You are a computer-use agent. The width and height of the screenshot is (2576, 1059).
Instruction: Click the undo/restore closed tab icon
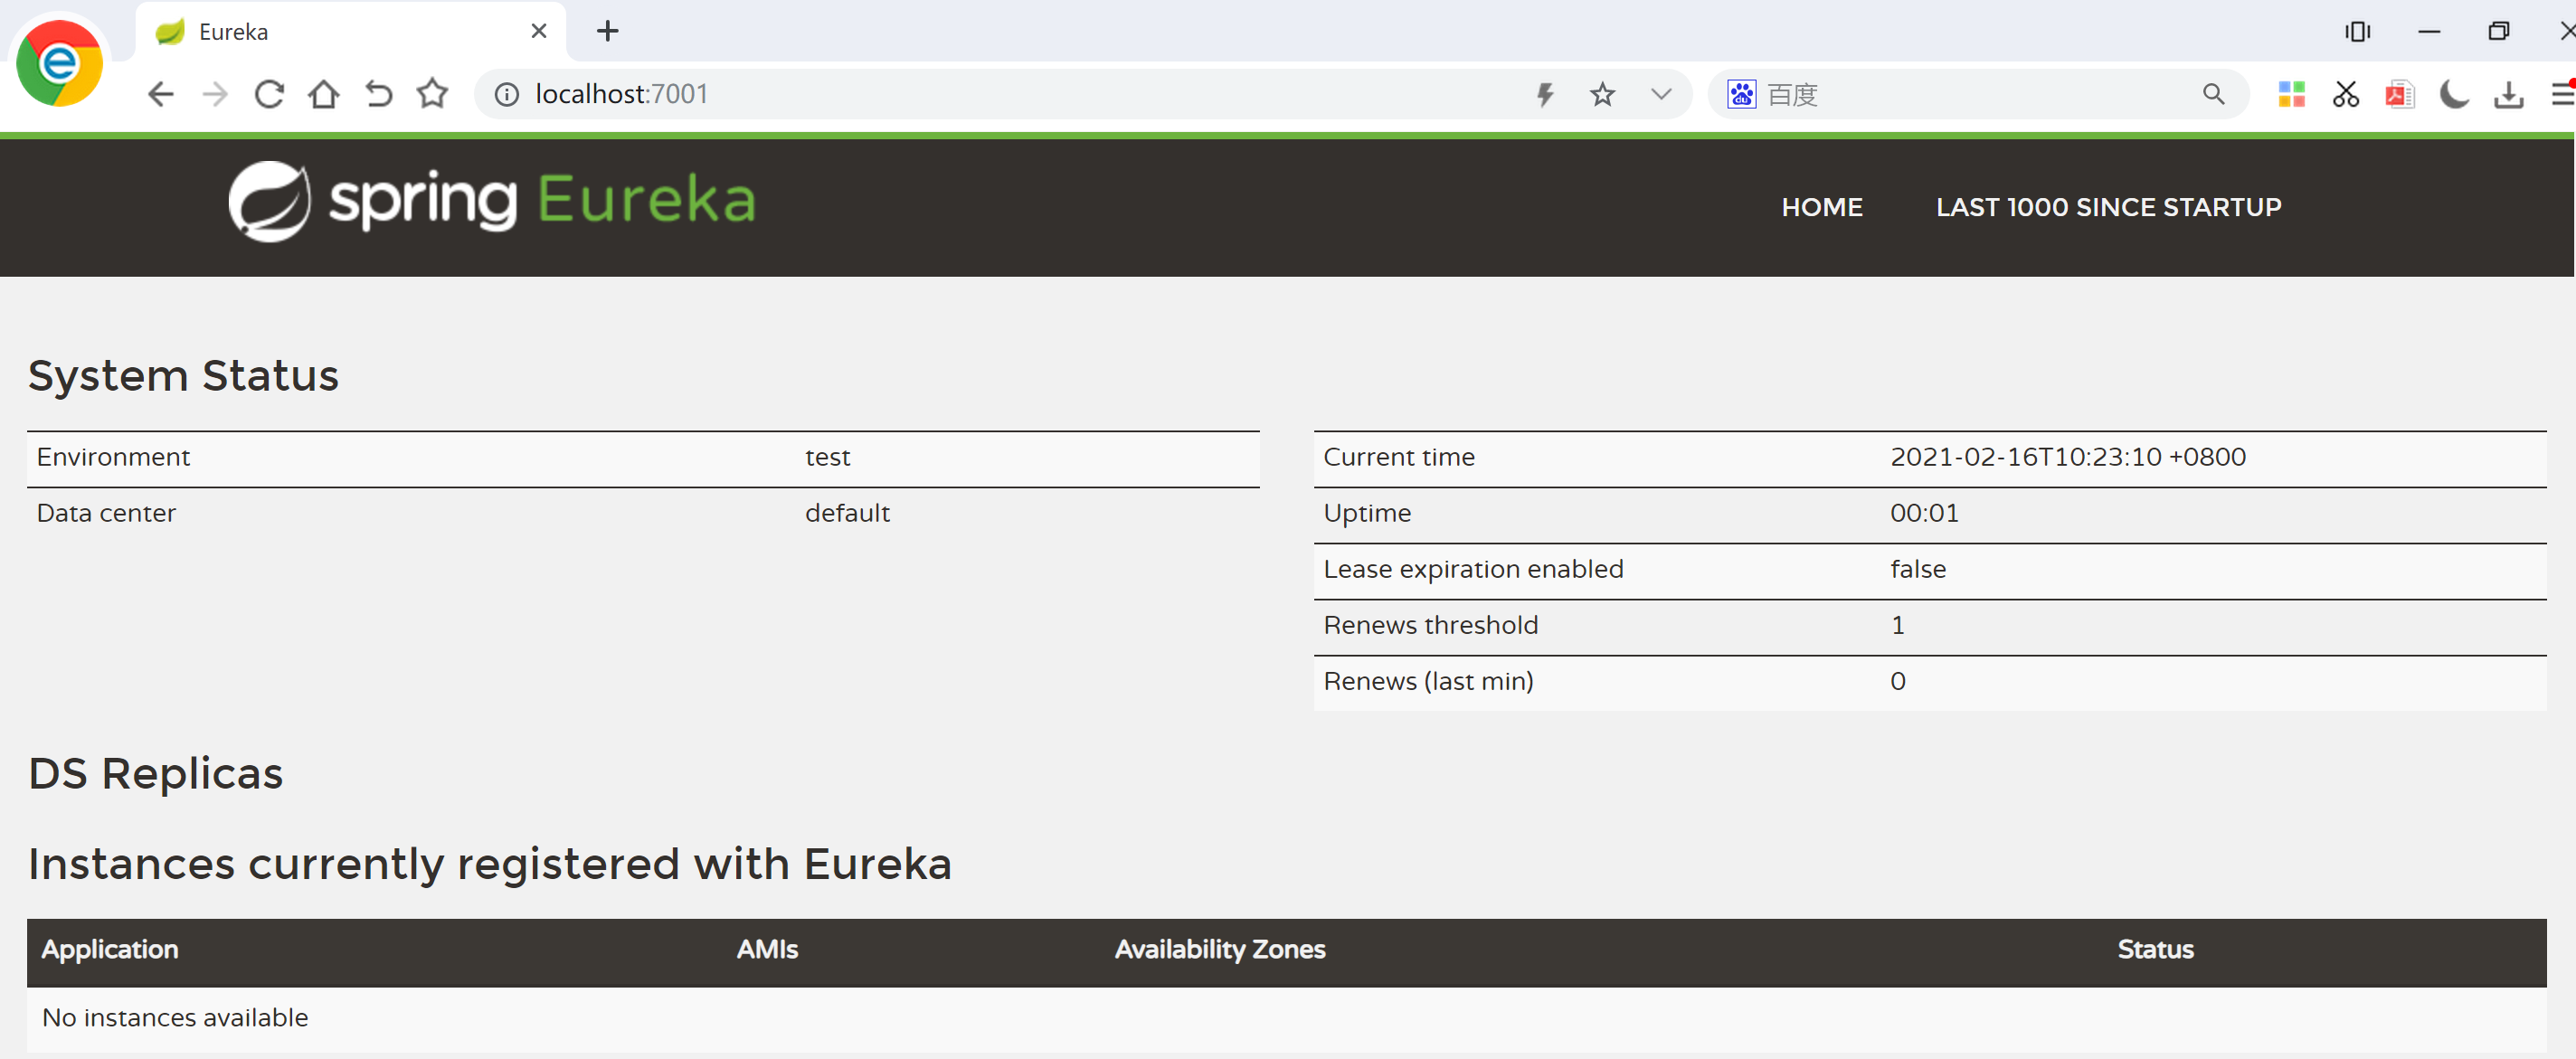tap(378, 95)
